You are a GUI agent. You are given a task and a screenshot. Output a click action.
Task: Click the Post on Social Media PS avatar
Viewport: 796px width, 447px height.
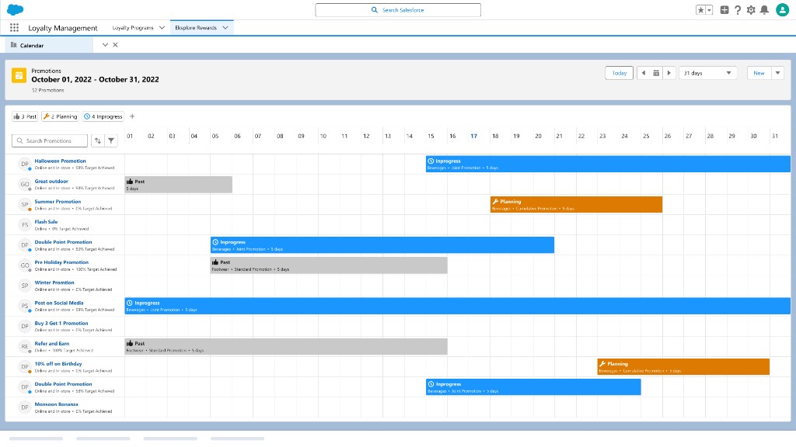tap(24, 306)
